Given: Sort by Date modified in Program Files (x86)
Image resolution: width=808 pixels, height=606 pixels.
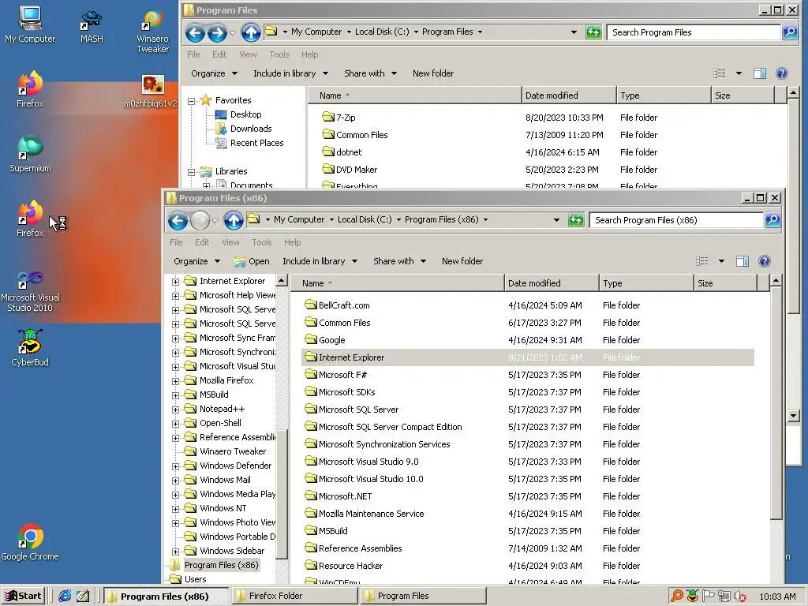Looking at the screenshot, I should coord(552,283).
